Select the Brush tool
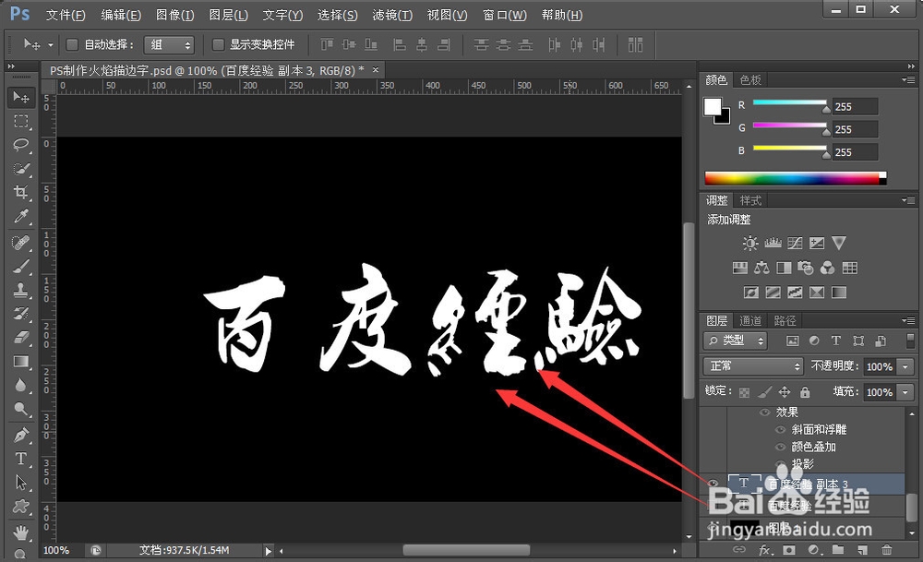This screenshot has width=923, height=562. [21, 266]
